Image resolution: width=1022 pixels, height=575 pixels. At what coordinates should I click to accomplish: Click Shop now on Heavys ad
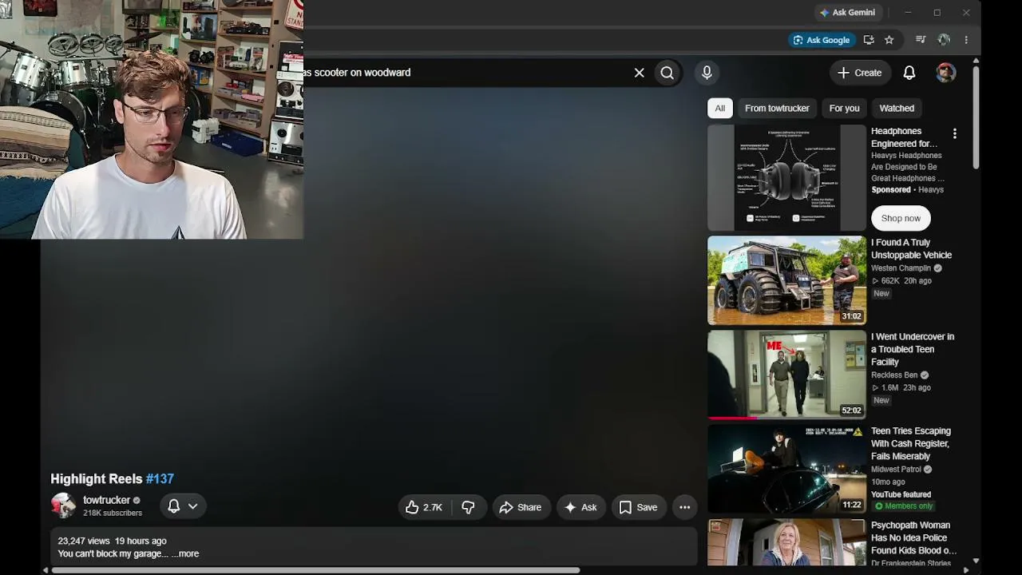(901, 218)
